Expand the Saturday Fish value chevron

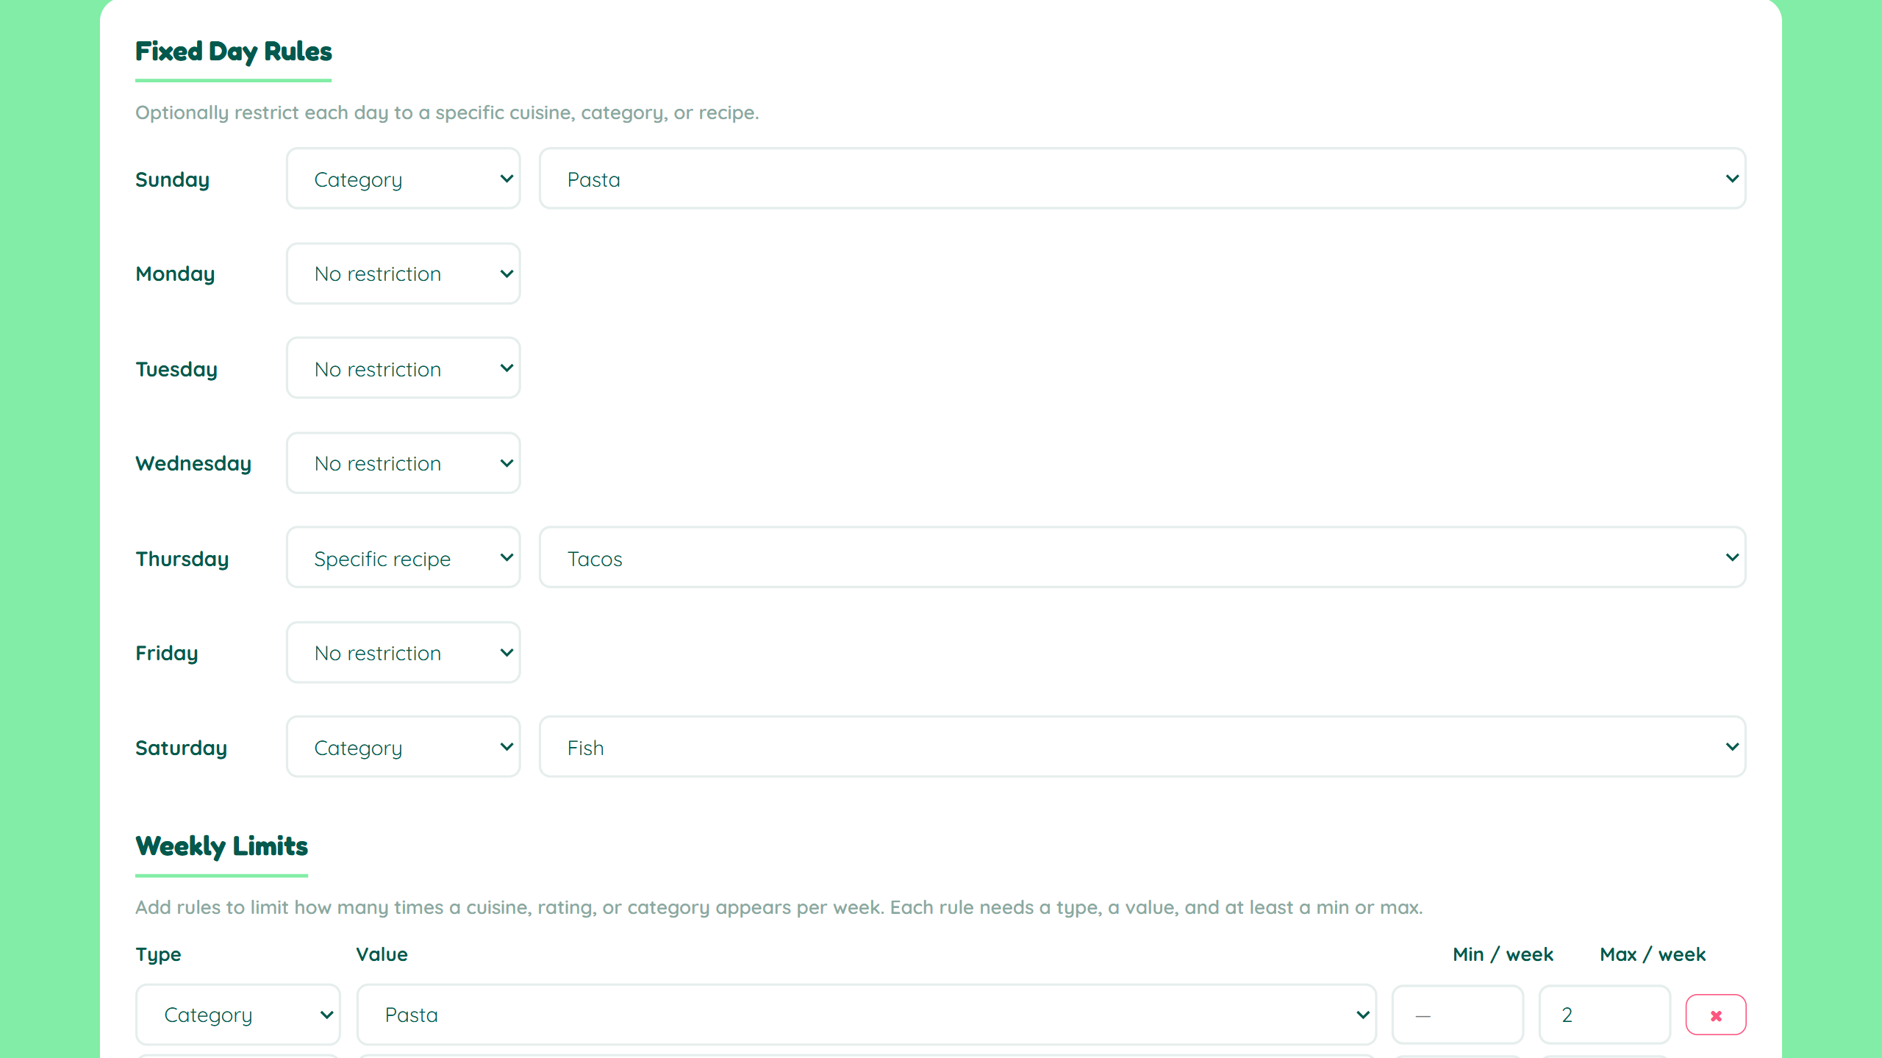1731,746
